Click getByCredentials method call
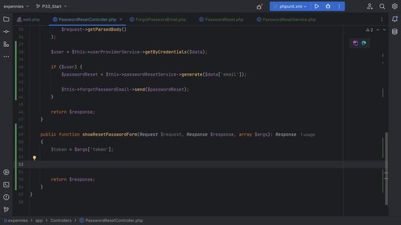Viewport: 401px width, 225px height. pos(165,52)
